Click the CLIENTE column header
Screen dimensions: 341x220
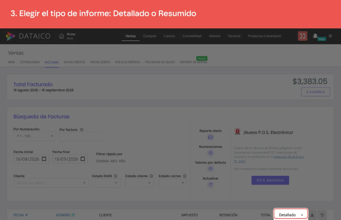pyautogui.click(x=105, y=215)
